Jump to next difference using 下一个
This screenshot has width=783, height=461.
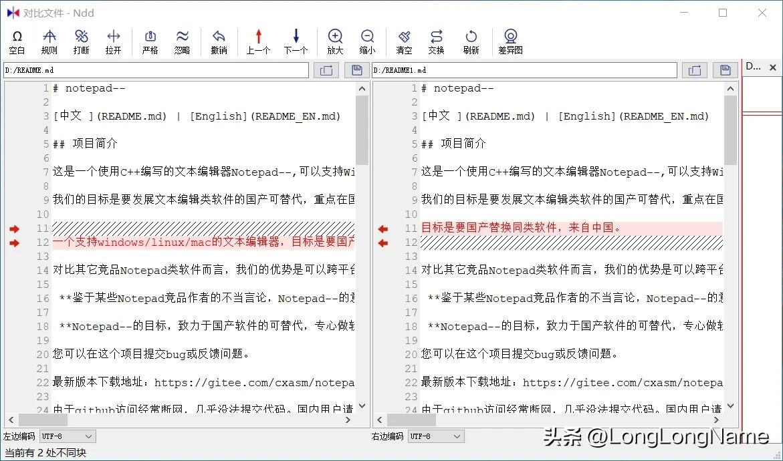click(x=295, y=40)
